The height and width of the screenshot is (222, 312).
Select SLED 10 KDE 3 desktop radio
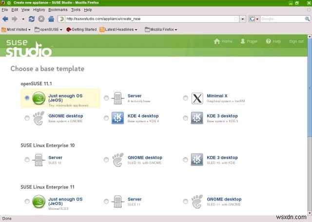185,160
